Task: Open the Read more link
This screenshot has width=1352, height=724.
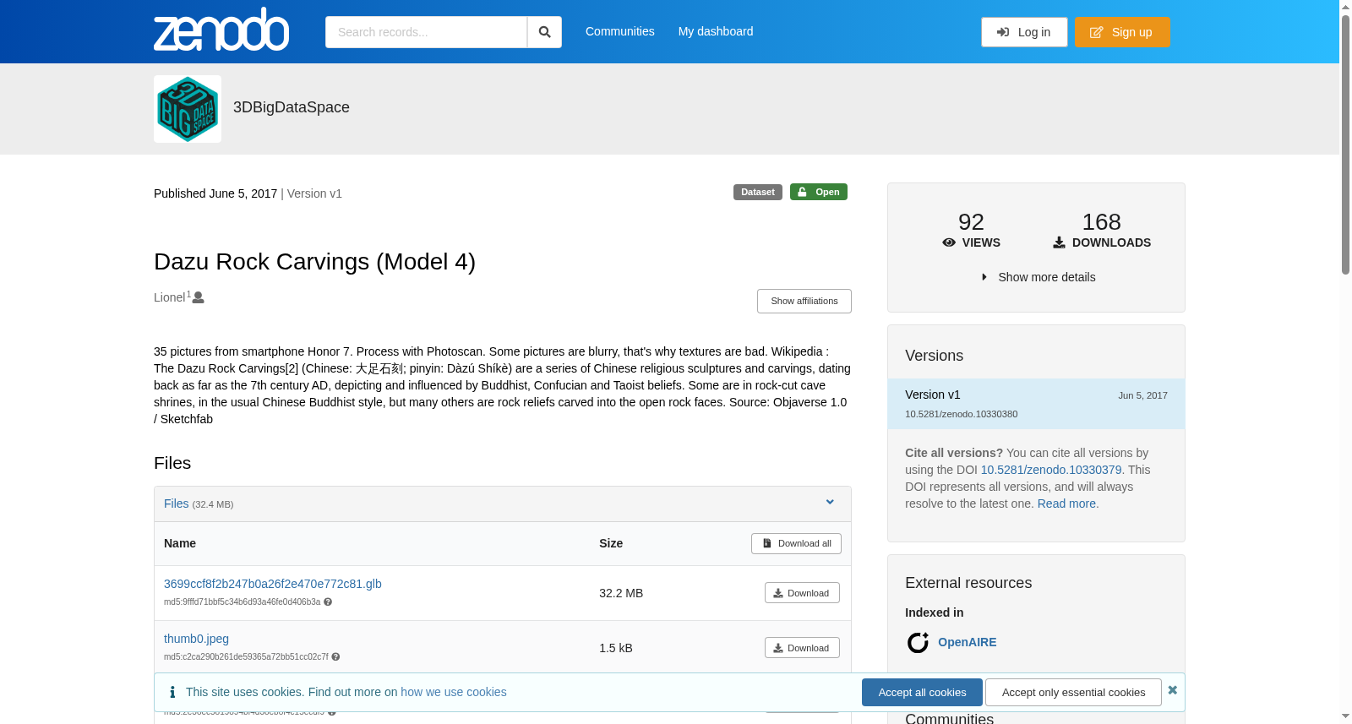Action: 1066,504
